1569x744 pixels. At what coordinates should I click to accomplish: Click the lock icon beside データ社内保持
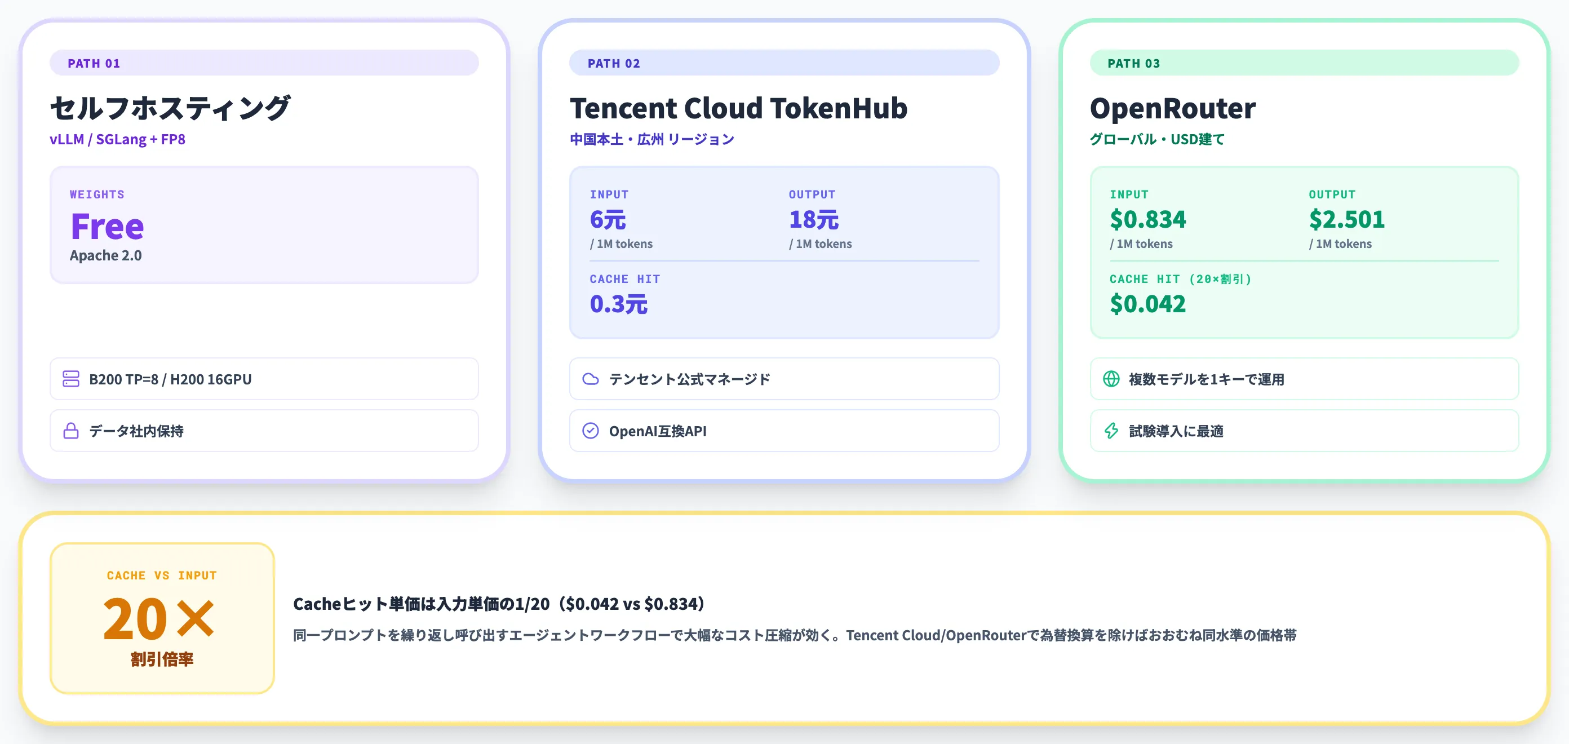pyautogui.click(x=71, y=431)
